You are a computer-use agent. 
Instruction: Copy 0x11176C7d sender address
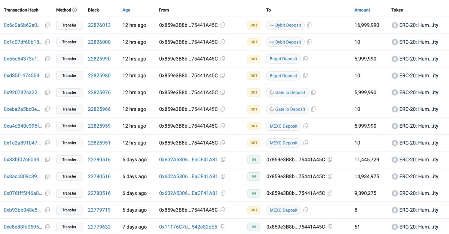point(222,227)
